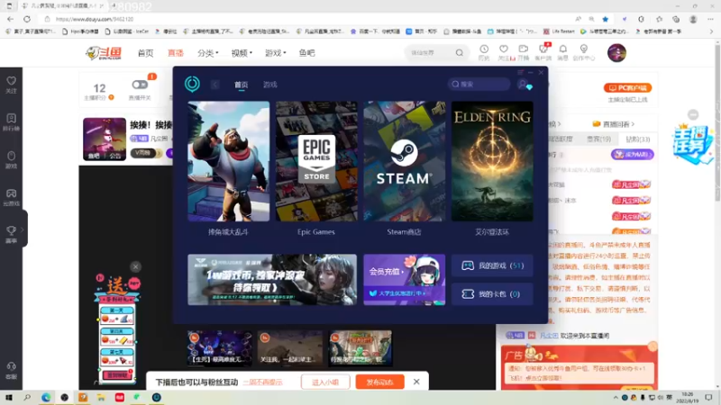Image resolution: width=721 pixels, height=405 pixels.
Task: Refresh the browser page
Action: click(27, 19)
